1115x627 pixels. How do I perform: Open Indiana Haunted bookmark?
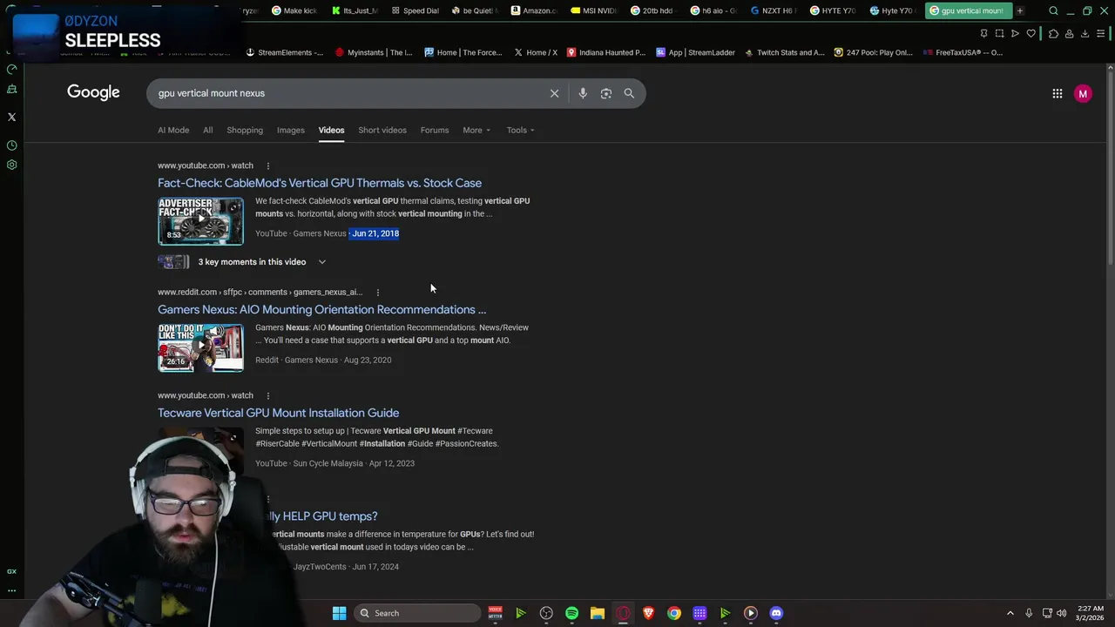click(x=606, y=52)
